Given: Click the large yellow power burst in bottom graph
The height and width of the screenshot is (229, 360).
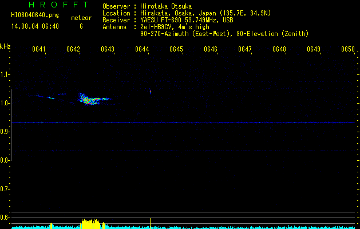Looking at the screenshot, I should pyautogui.click(x=90, y=224).
